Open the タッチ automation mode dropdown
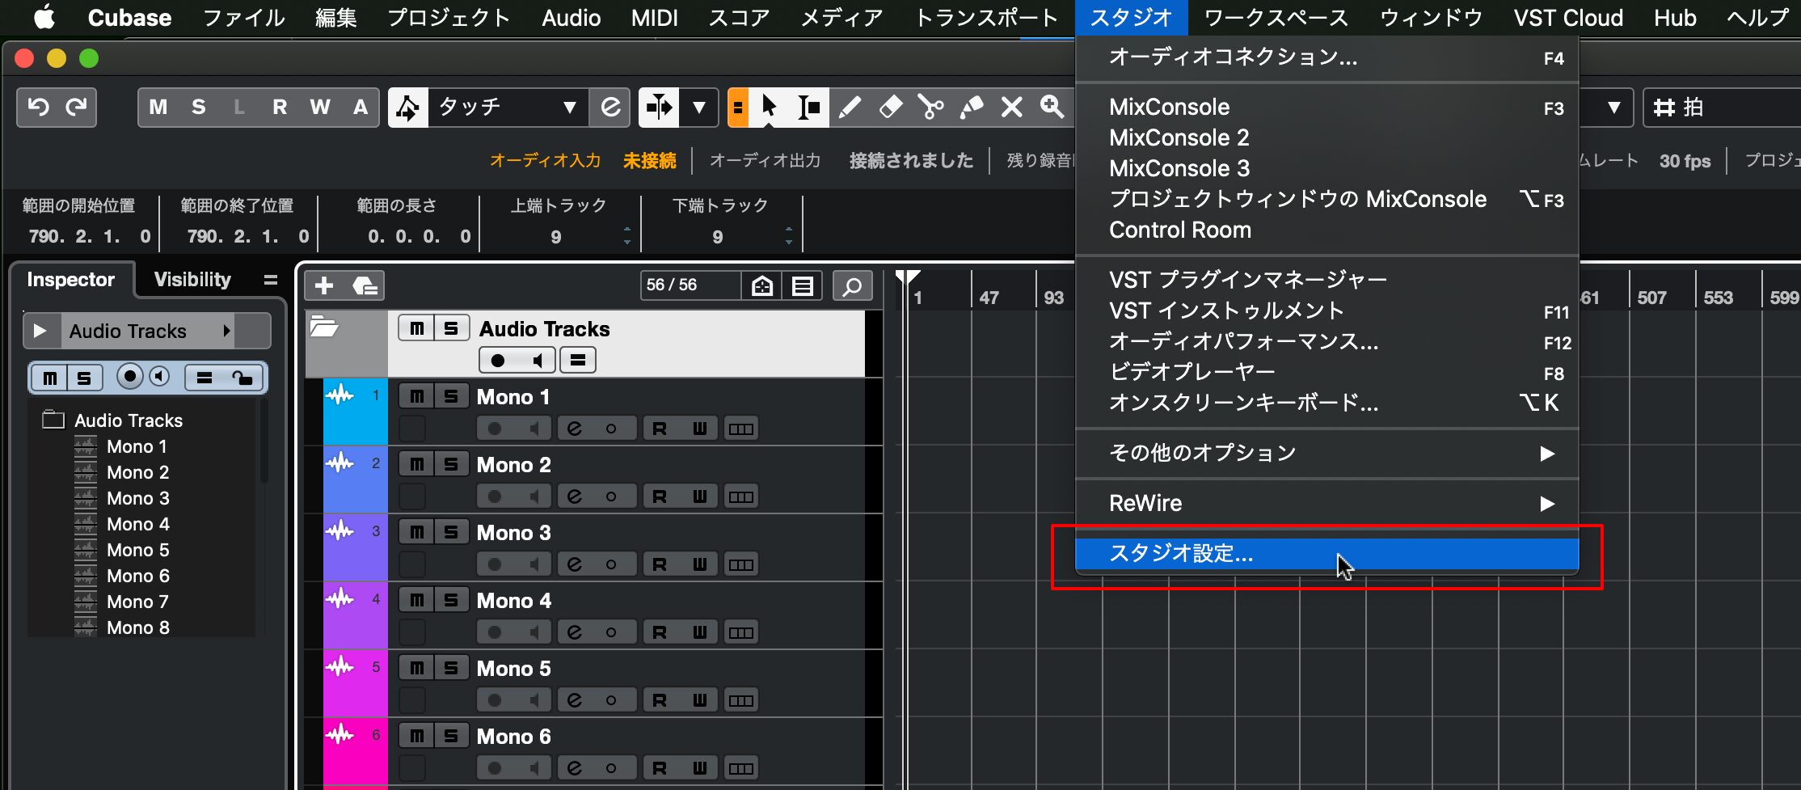 pyautogui.click(x=569, y=108)
